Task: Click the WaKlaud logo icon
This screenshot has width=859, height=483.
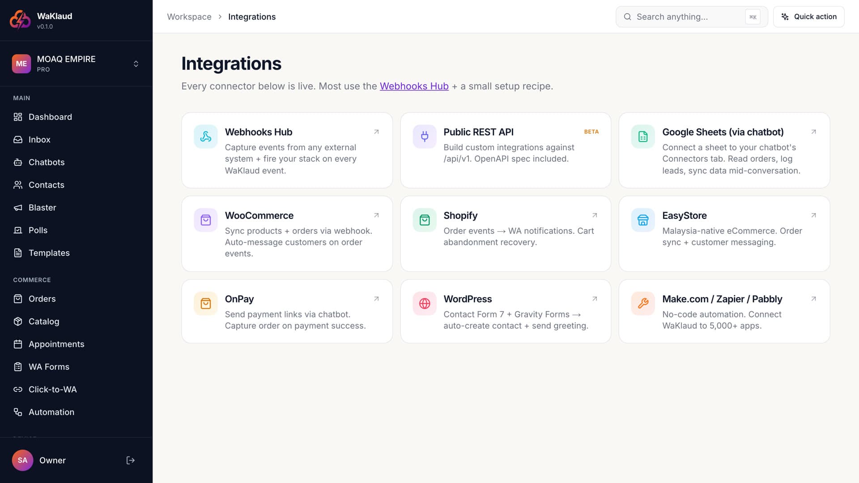Action: click(x=21, y=20)
